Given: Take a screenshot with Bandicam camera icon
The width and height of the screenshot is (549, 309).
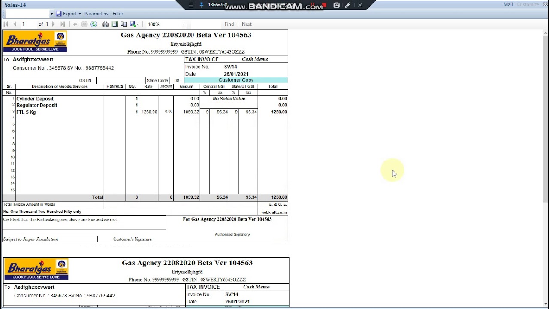Looking at the screenshot, I should tap(337, 5).
